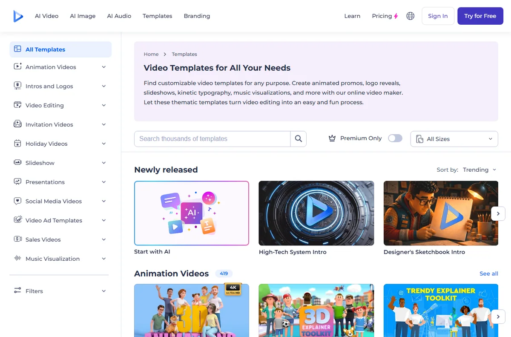Viewport: 511px width, 337px height.
Task: Open the High-Tech System Intro thumbnail
Action: pos(316,213)
